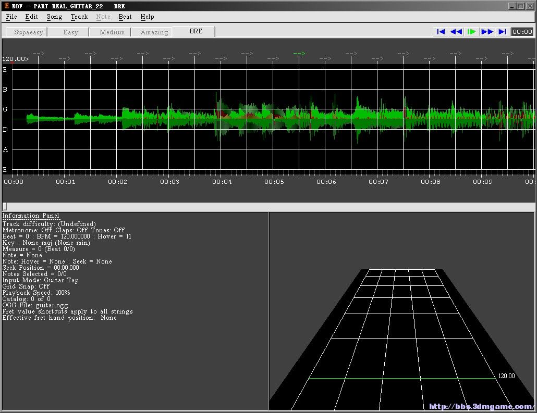Click the 00:07 timeline timestamp
Image resolution: width=537 pixels, height=413 pixels.
tap(379, 182)
